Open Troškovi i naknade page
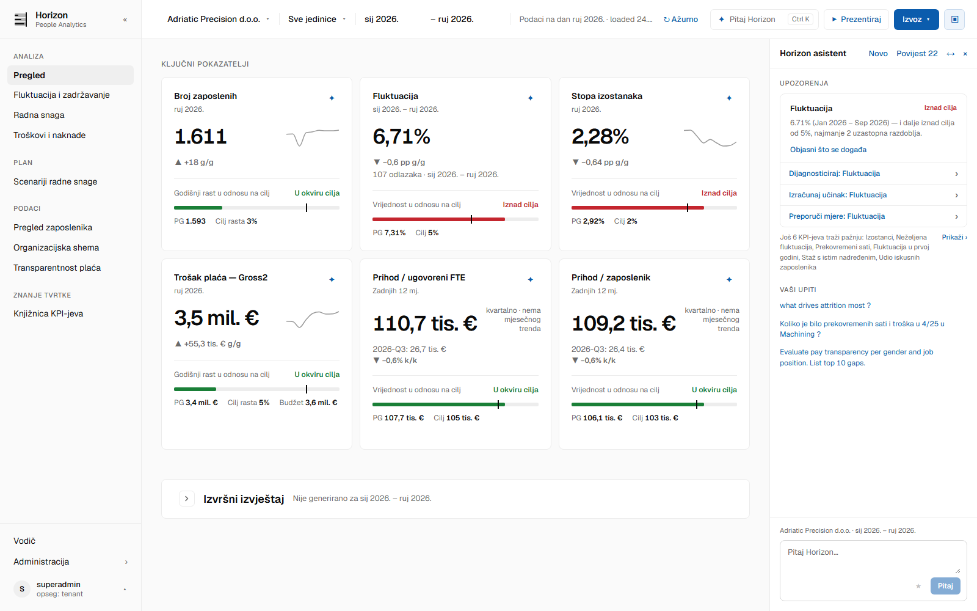This screenshot has width=977, height=611. coord(71,135)
